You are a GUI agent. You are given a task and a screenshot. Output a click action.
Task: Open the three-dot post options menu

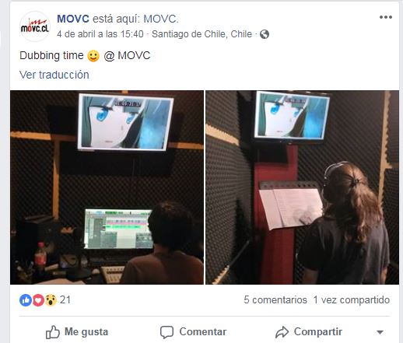[x=386, y=17]
